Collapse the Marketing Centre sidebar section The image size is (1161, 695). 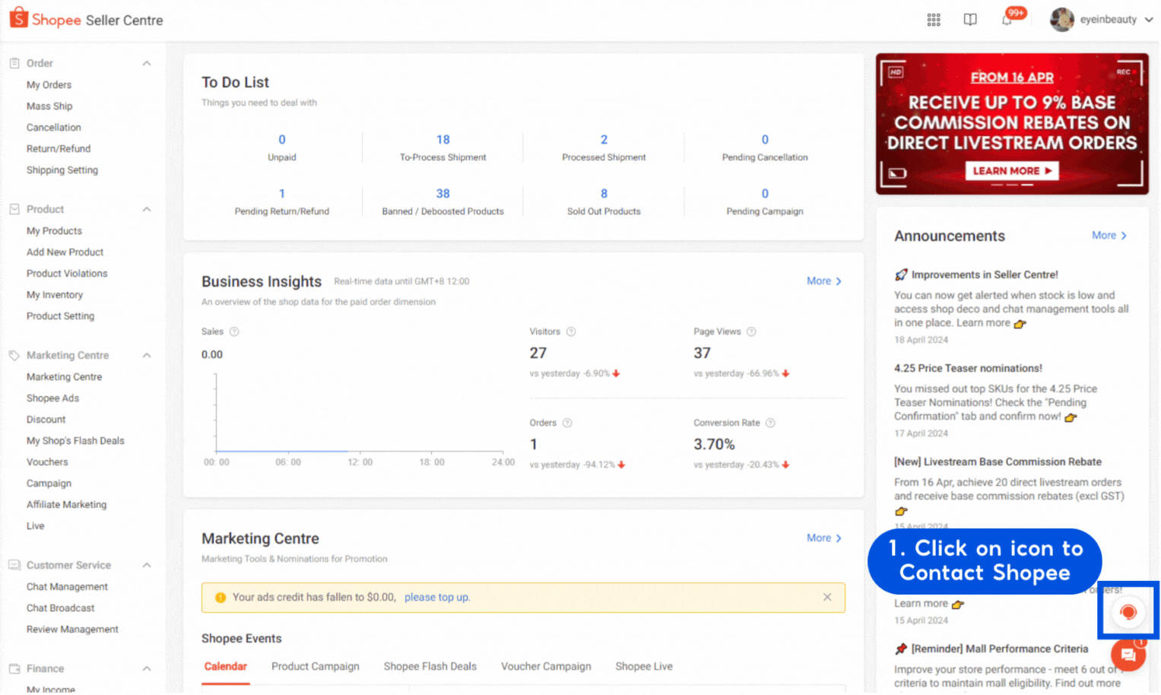[x=147, y=355]
